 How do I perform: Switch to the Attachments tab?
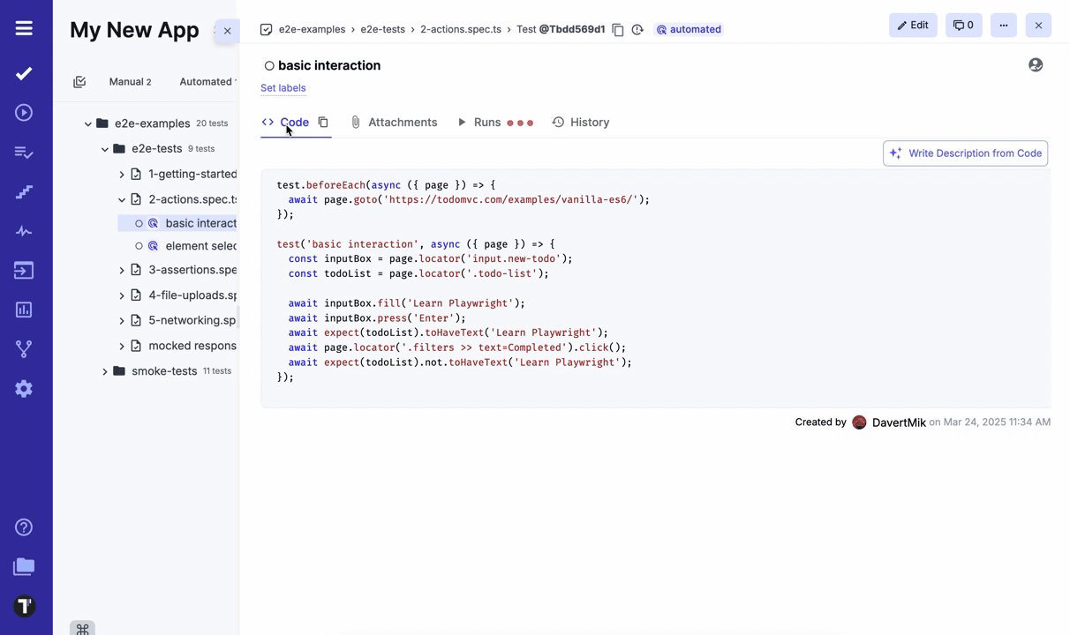pyautogui.click(x=394, y=123)
